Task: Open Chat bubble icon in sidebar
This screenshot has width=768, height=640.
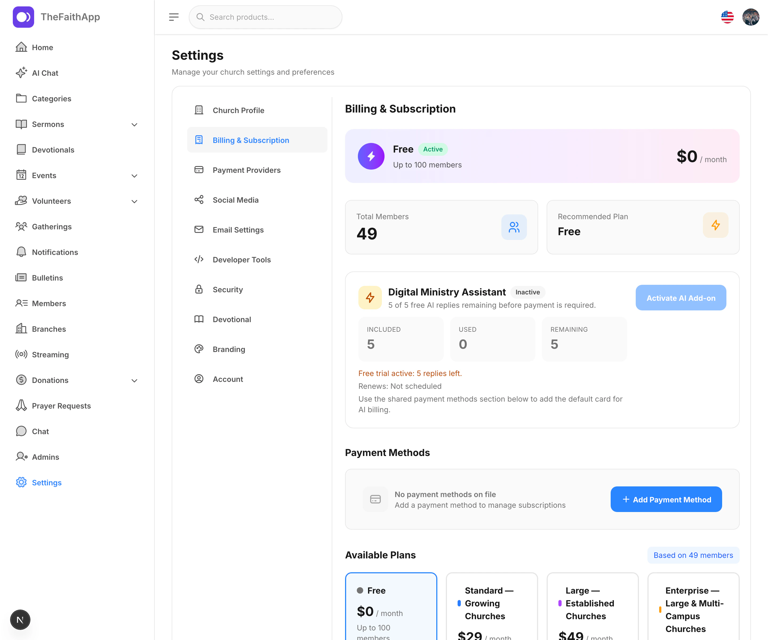Action: click(21, 431)
